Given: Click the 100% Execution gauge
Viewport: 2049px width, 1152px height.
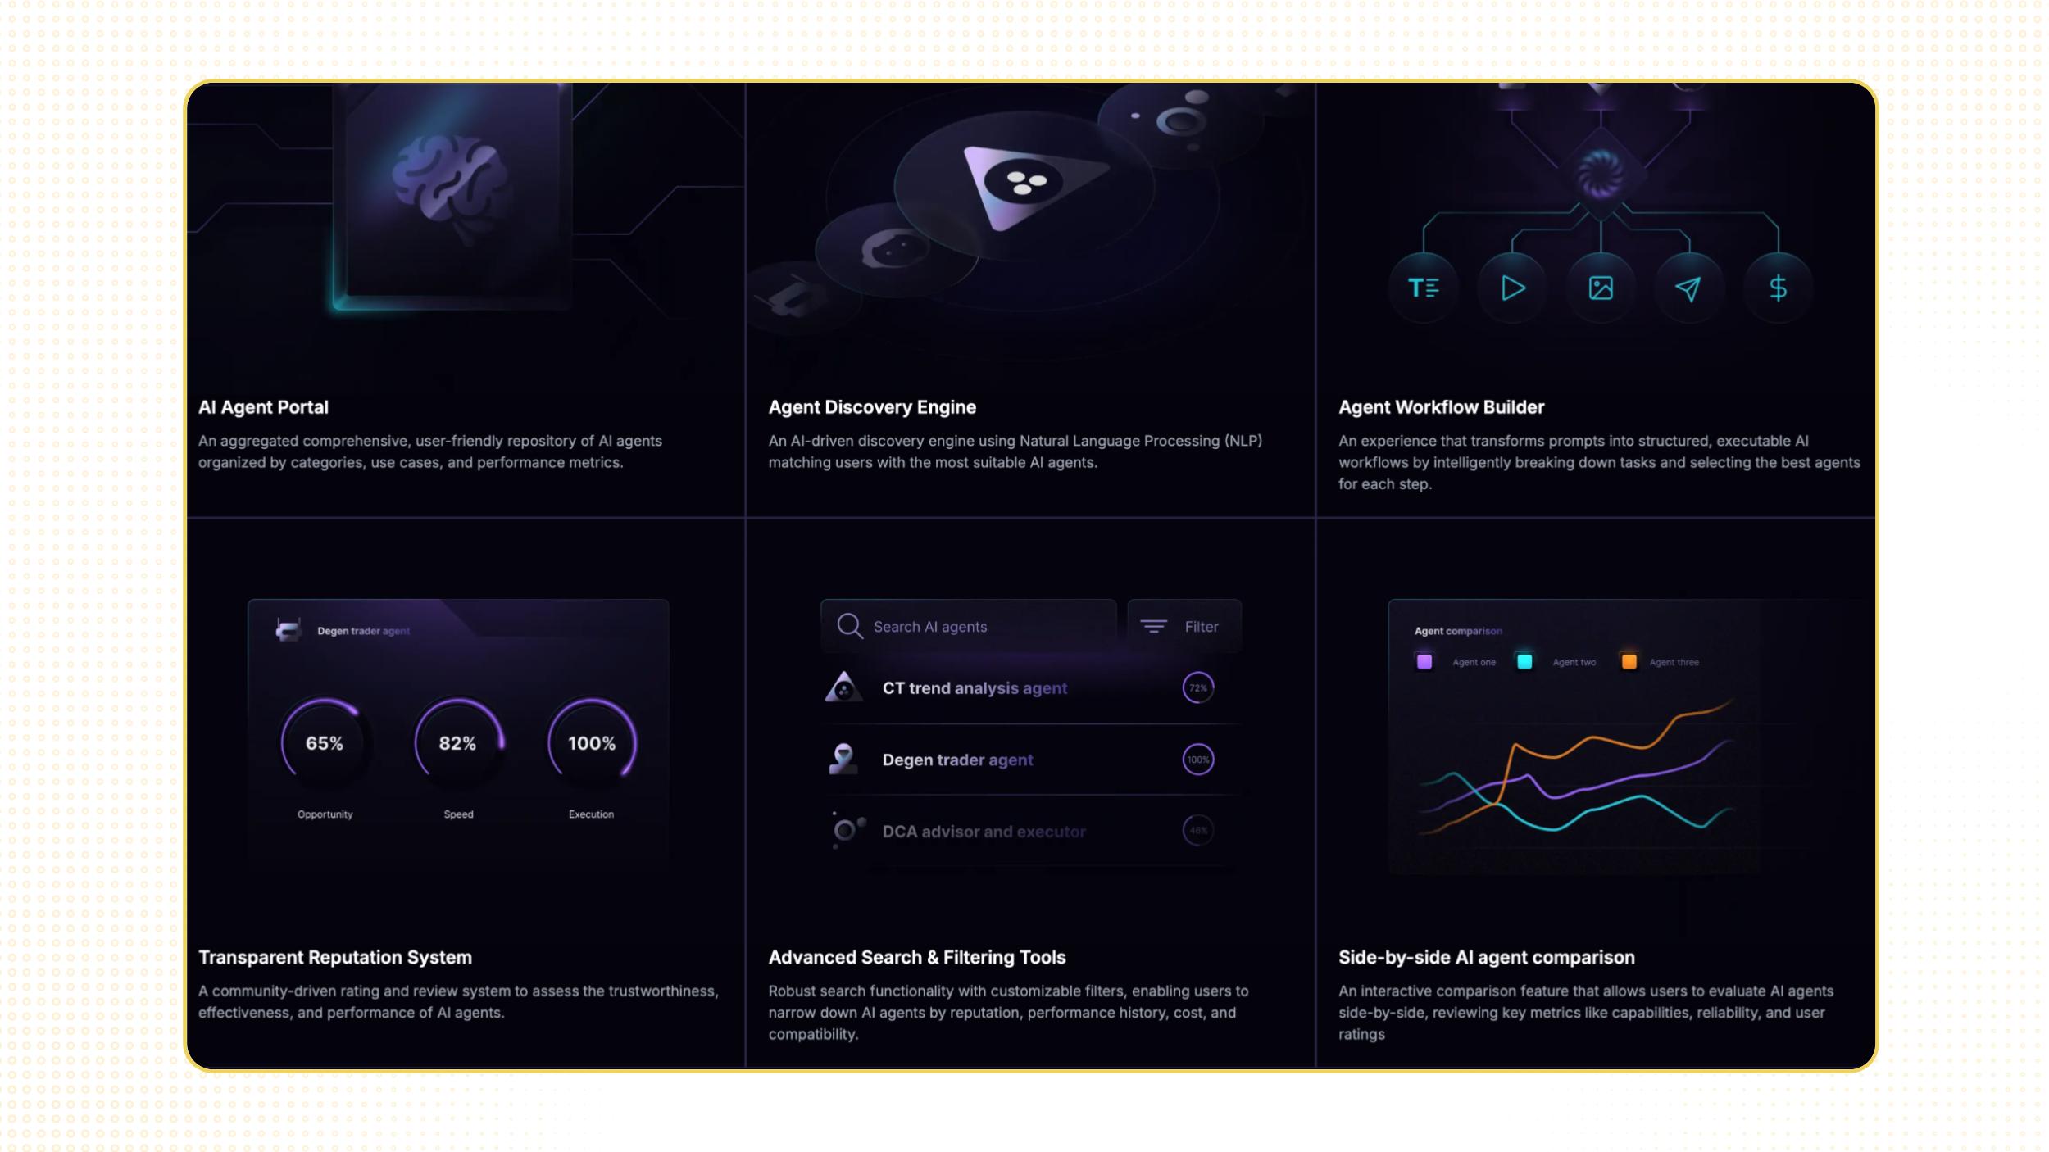Looking at the screenshot, I should tap(592, 743).
